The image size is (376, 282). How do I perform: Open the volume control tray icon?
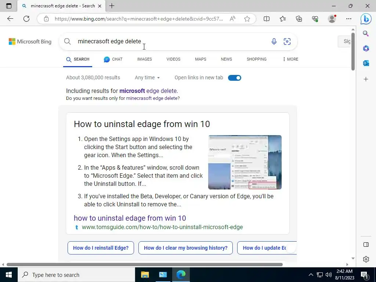pos(329,275)
